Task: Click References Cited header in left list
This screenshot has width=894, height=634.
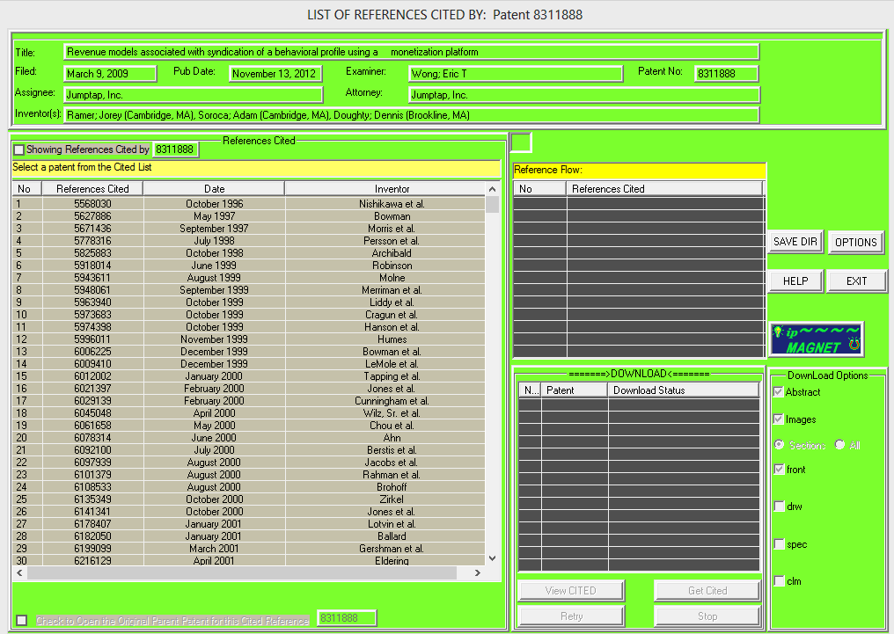Action: (92, 189)
